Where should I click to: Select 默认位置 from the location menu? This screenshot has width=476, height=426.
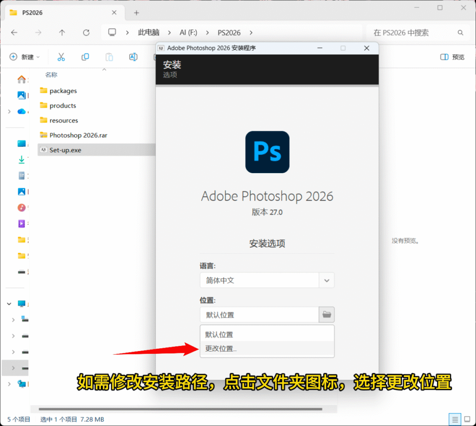[219, 334]
